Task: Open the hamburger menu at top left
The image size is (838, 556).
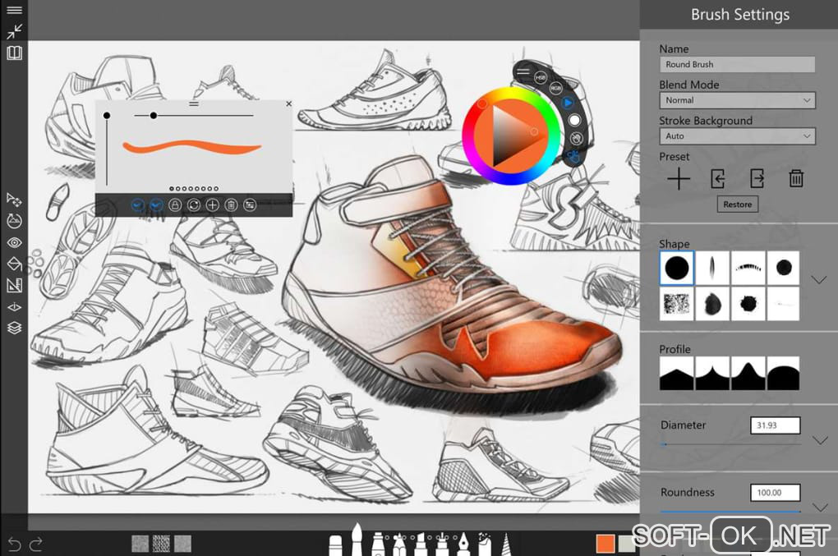Action: tap(15, 10)
